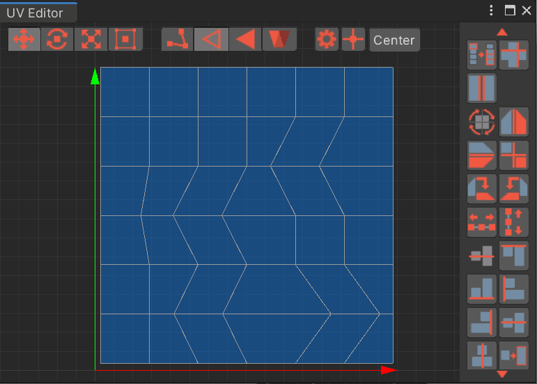This screenshot has width=537, height=384.
Task: Click the vertical distribute arrows icon
Action: [513, 222]
